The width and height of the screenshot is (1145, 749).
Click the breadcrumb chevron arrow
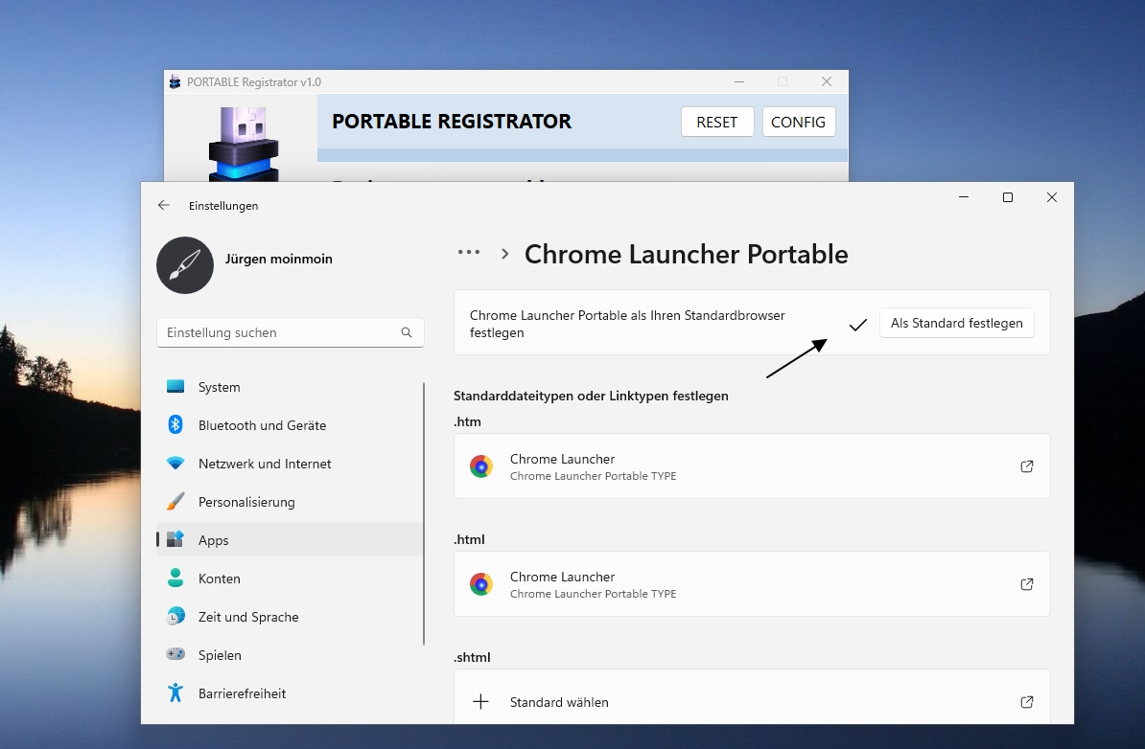tap(504, 254)
